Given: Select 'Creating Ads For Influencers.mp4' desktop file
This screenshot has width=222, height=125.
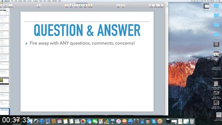Looking at the screenshot, I should point(216,66).
